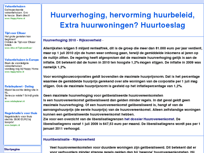Select ad text 'Boek de voordeligste vakantiehuizen'
Viewport: 204px width, 153px height.
click(17, 65)
